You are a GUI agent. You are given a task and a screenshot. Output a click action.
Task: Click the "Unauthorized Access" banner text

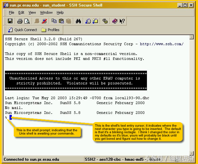(x=75, y=78)
